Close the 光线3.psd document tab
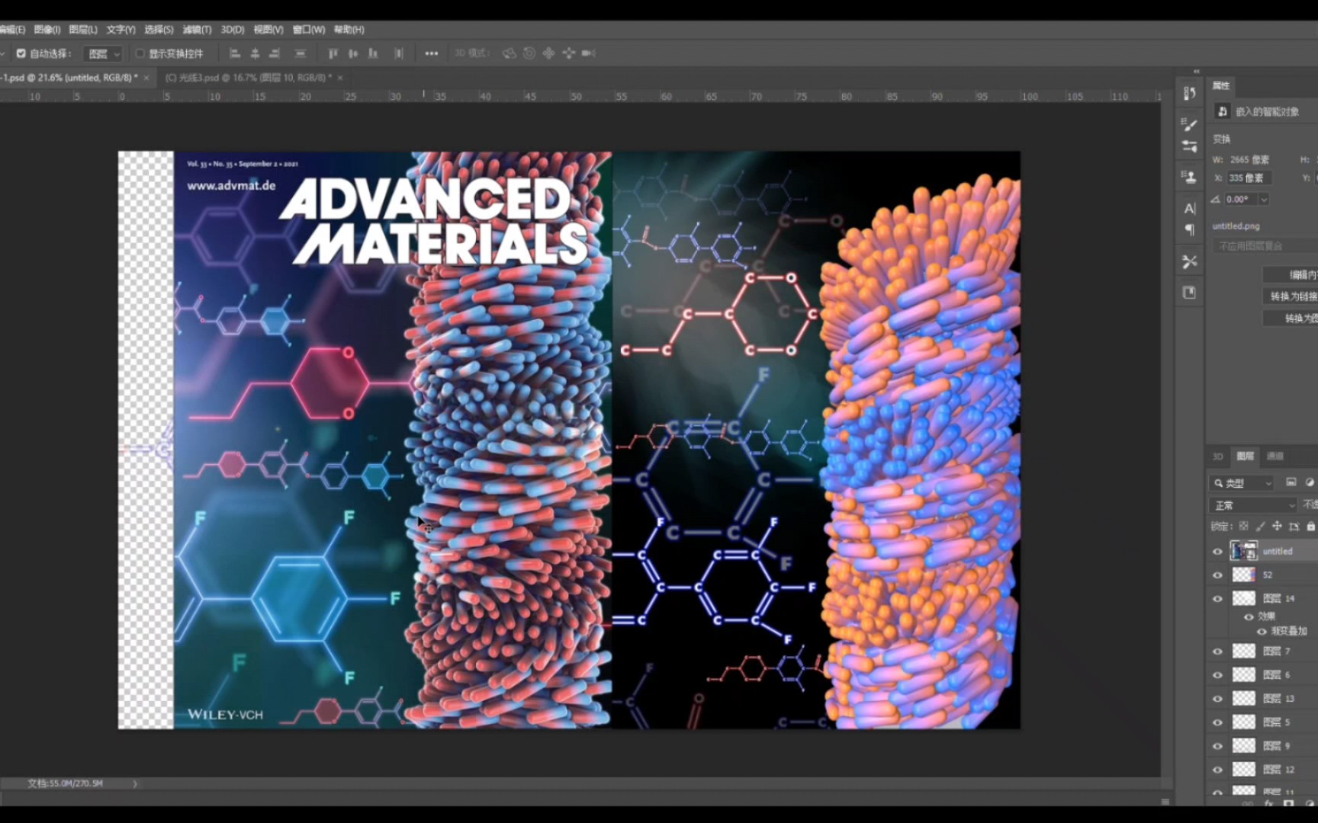 340,78
